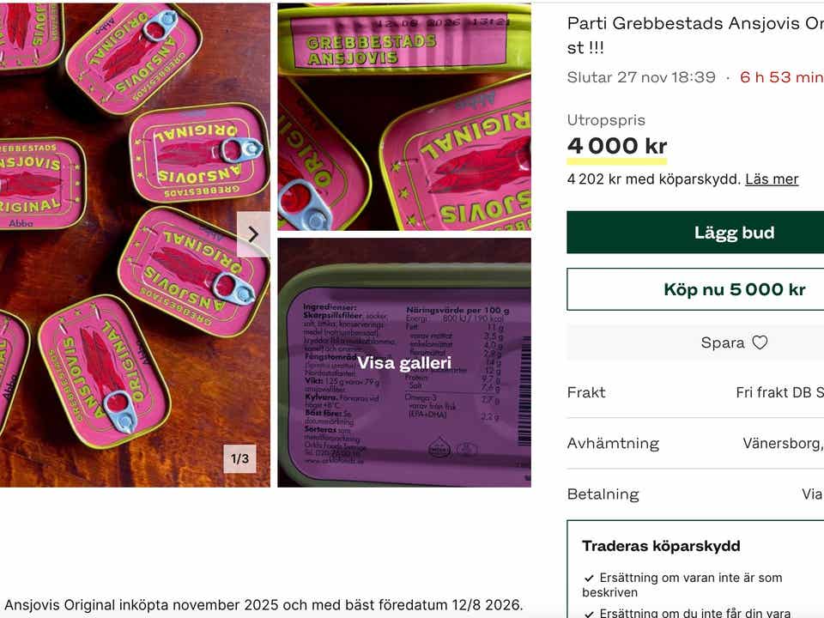Click the Avhämtning pickup row
Image resolution: width=824 pixels, height=618 pixels.
tap(695, 444)
